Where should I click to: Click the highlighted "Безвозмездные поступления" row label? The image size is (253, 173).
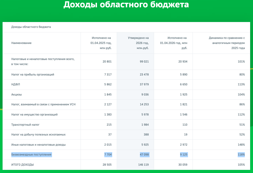pos(31,155)
